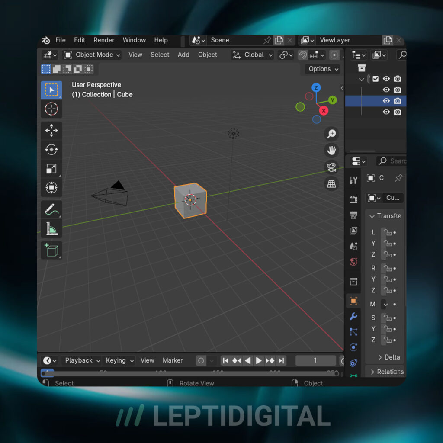The width and height of the screenshot is (443, 443).
Task: Open the World properties tab
Action: tap(353, 262)
